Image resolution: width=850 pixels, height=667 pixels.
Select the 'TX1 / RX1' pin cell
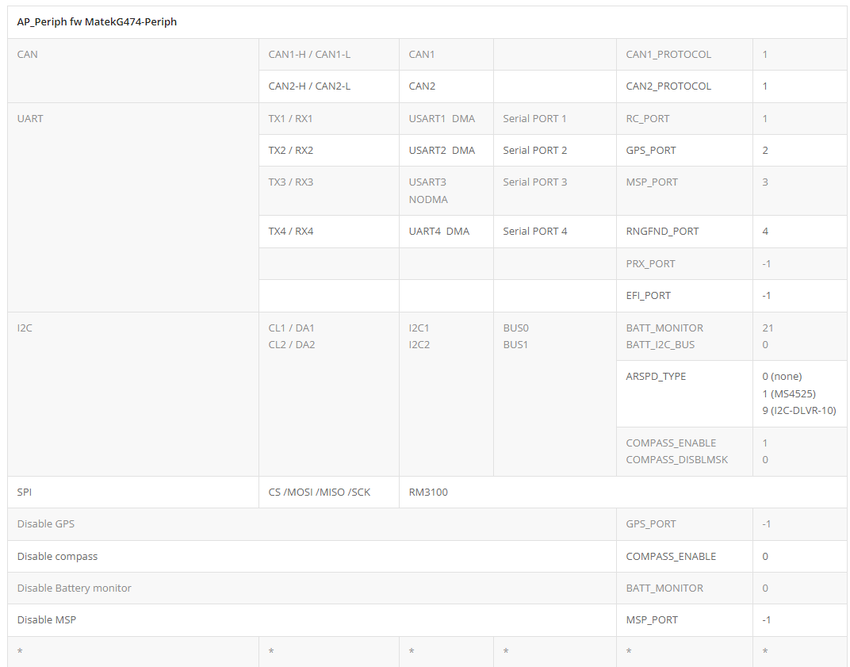(329, 119)
